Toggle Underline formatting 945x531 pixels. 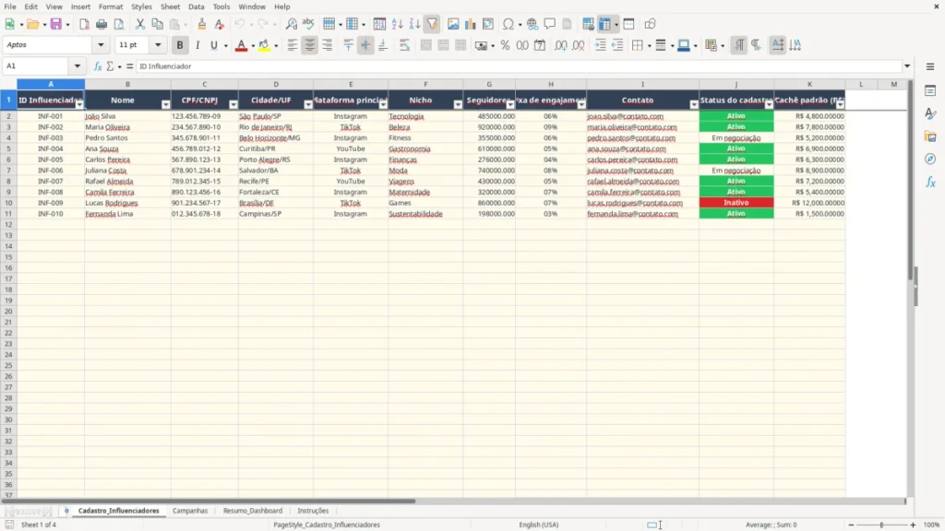pyautogui.click(x=213, y=45)
